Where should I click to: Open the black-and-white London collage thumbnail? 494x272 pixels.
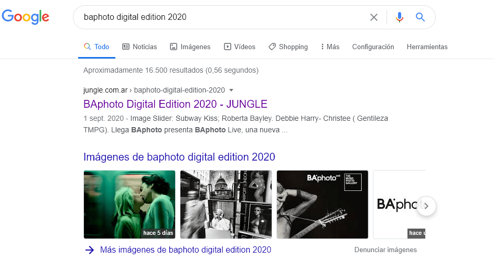(x=226, y=205)
